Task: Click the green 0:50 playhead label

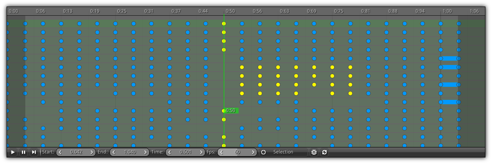Action: (x=232, y=111)
